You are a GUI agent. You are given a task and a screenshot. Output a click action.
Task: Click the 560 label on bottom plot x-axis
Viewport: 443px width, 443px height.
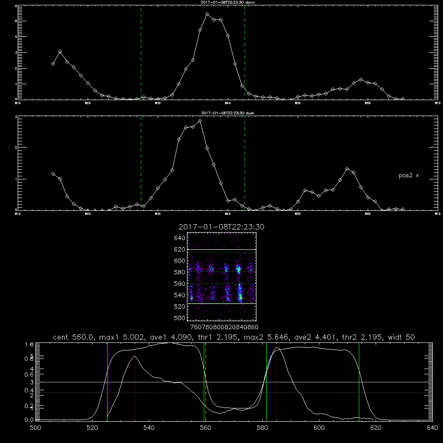click(x=206, y=428)
